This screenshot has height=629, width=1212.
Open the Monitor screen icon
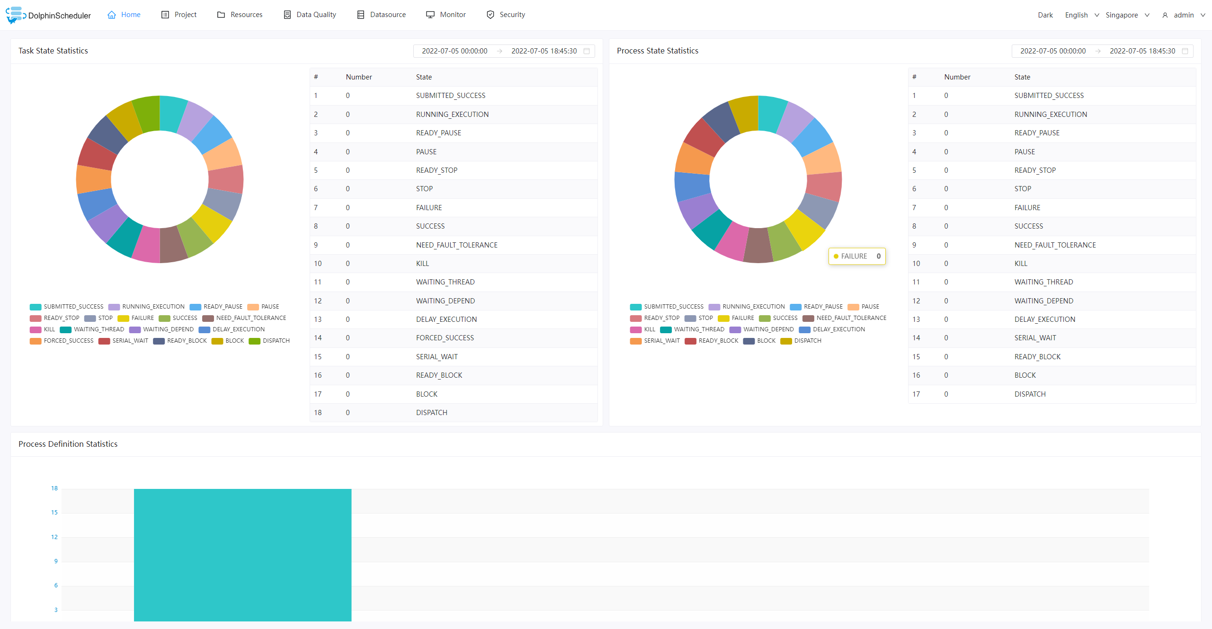tap(430, 15)
